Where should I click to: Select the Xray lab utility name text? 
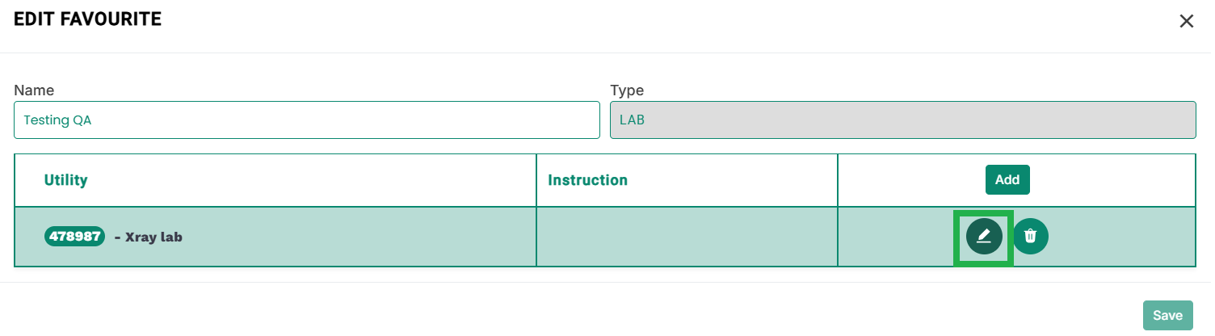153,237
